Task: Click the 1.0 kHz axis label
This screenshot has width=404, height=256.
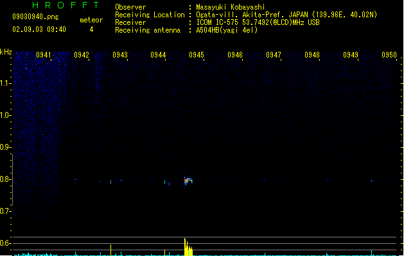Action: 5,115
